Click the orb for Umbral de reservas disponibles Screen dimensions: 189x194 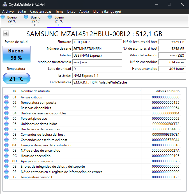tap(6, 113)
